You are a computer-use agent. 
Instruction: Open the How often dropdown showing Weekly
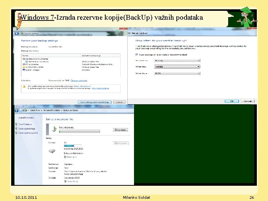pyautogui.click(x=177, y=61)
